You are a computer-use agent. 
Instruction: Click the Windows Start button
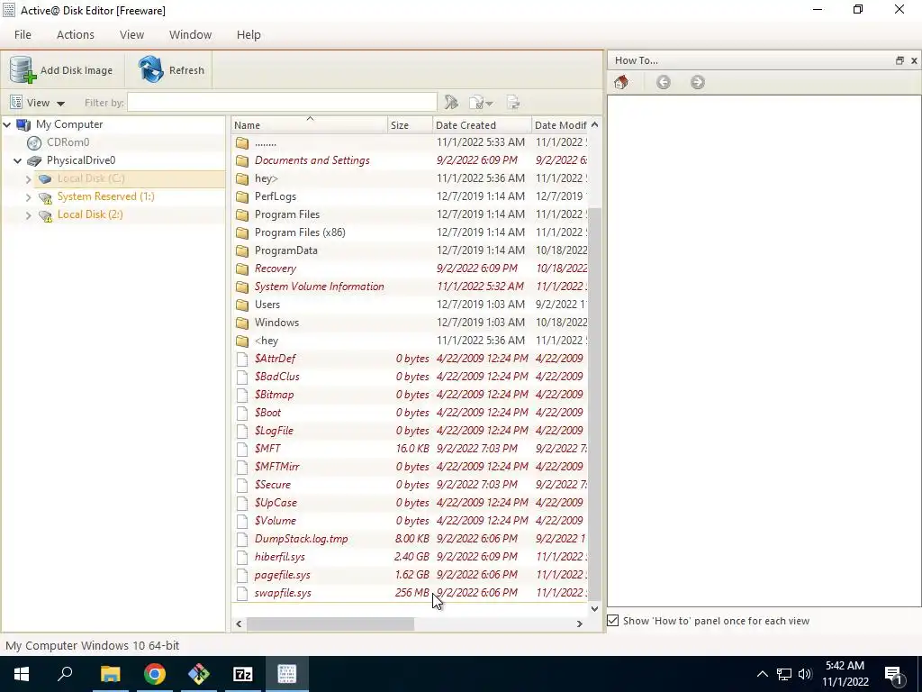click(x=22, y=674)
